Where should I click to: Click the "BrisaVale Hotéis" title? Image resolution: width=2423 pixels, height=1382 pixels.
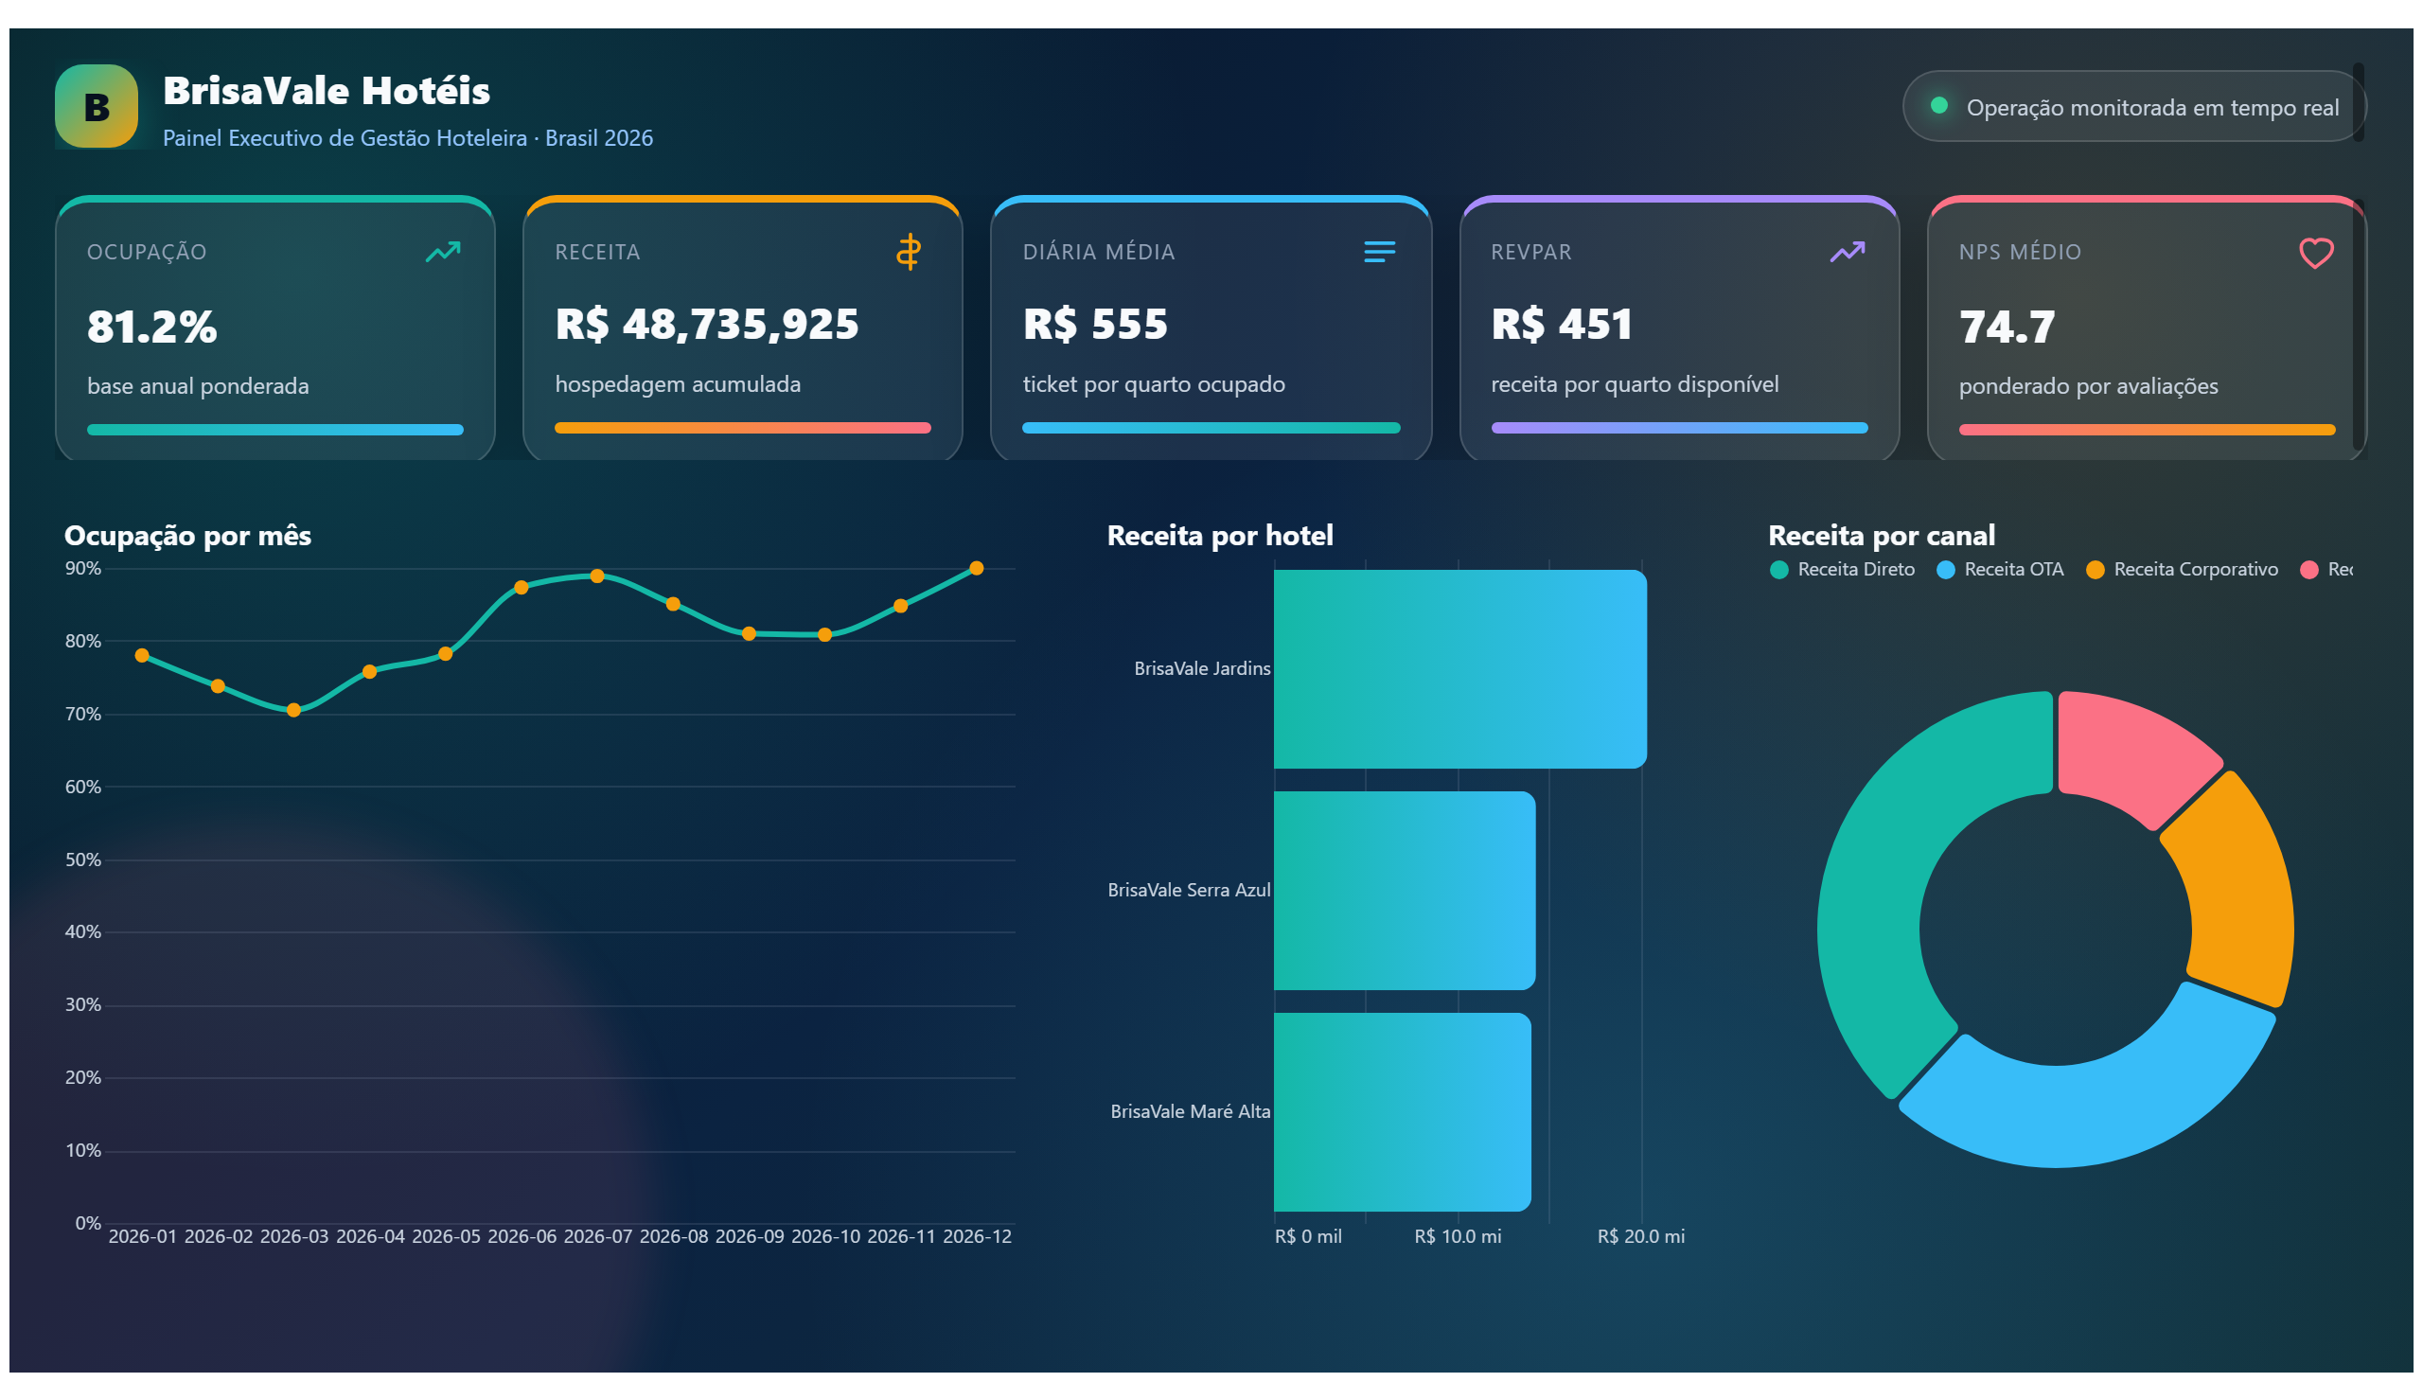(327, 91)
